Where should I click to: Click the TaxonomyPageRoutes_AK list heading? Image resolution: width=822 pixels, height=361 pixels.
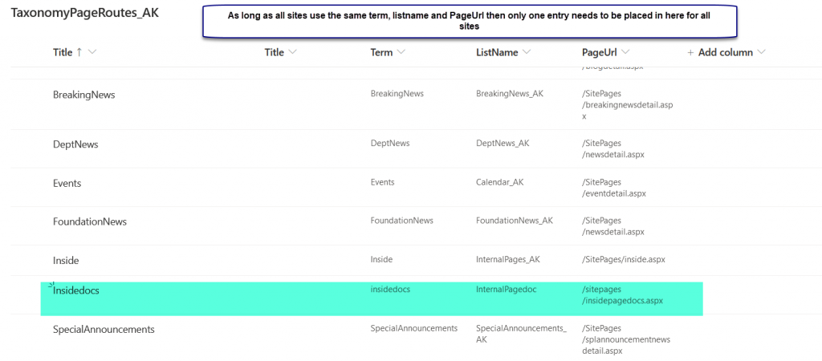coord(84,14)
